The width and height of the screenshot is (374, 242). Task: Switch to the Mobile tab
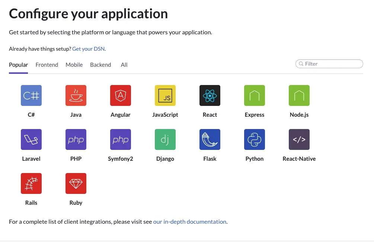click(74, 65)
